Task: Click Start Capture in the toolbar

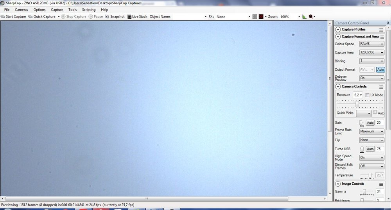Action: [13, 16]
